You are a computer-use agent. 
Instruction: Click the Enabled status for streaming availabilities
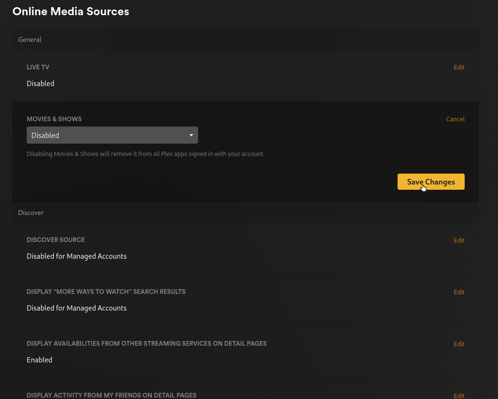(40, 360)
